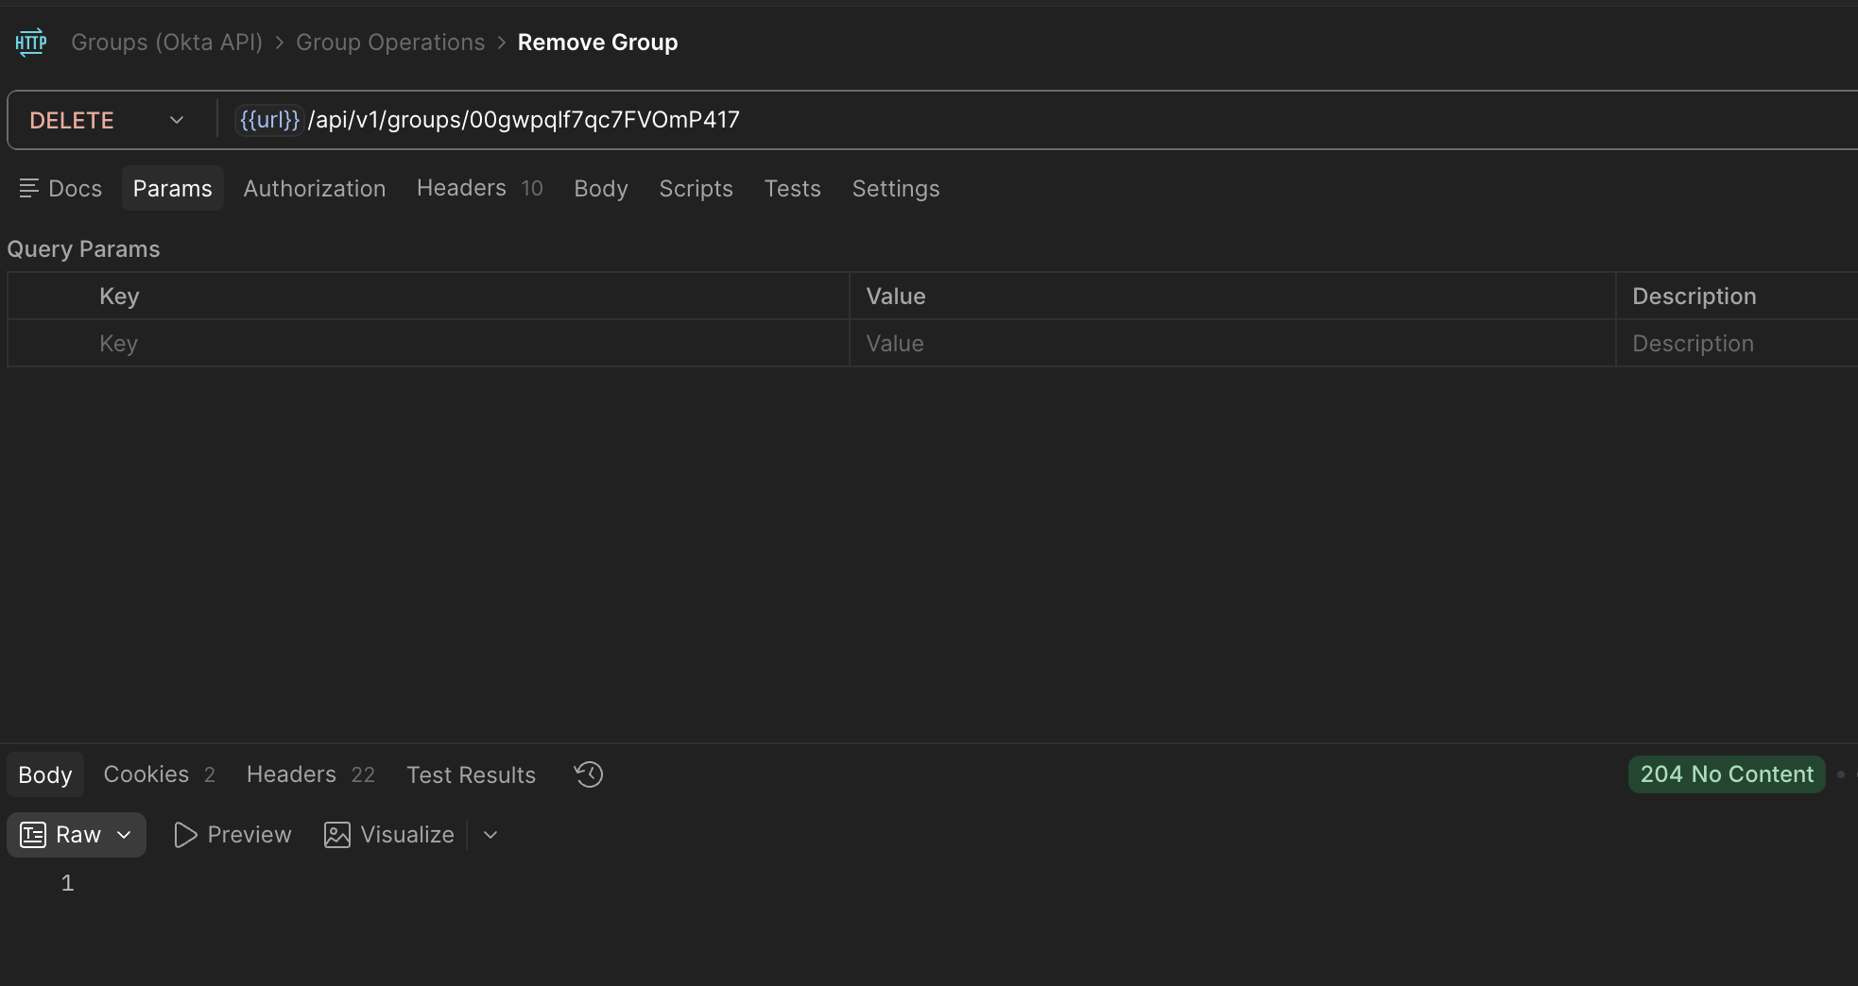
Task: Click the HTTP request type icon
Action: 31,42
